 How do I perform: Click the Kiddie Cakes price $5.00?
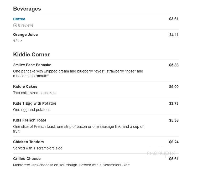coord(174,87)
